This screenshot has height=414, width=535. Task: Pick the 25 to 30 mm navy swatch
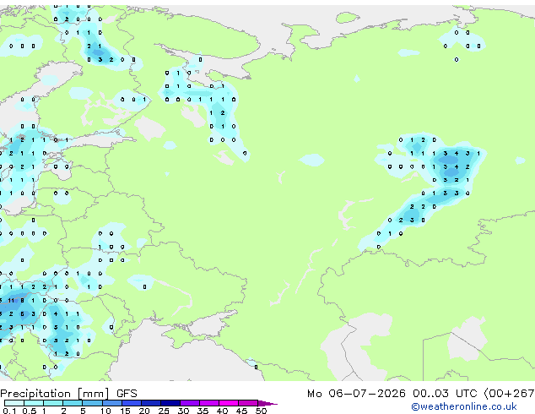point(170,403)
